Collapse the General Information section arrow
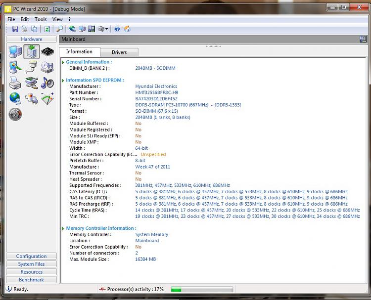The width and height of the screenshot is (371, 300). [x=63, y=62]
